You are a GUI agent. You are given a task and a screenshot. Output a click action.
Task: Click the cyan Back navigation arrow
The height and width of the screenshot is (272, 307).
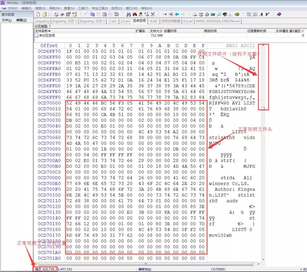pos(177,14)
